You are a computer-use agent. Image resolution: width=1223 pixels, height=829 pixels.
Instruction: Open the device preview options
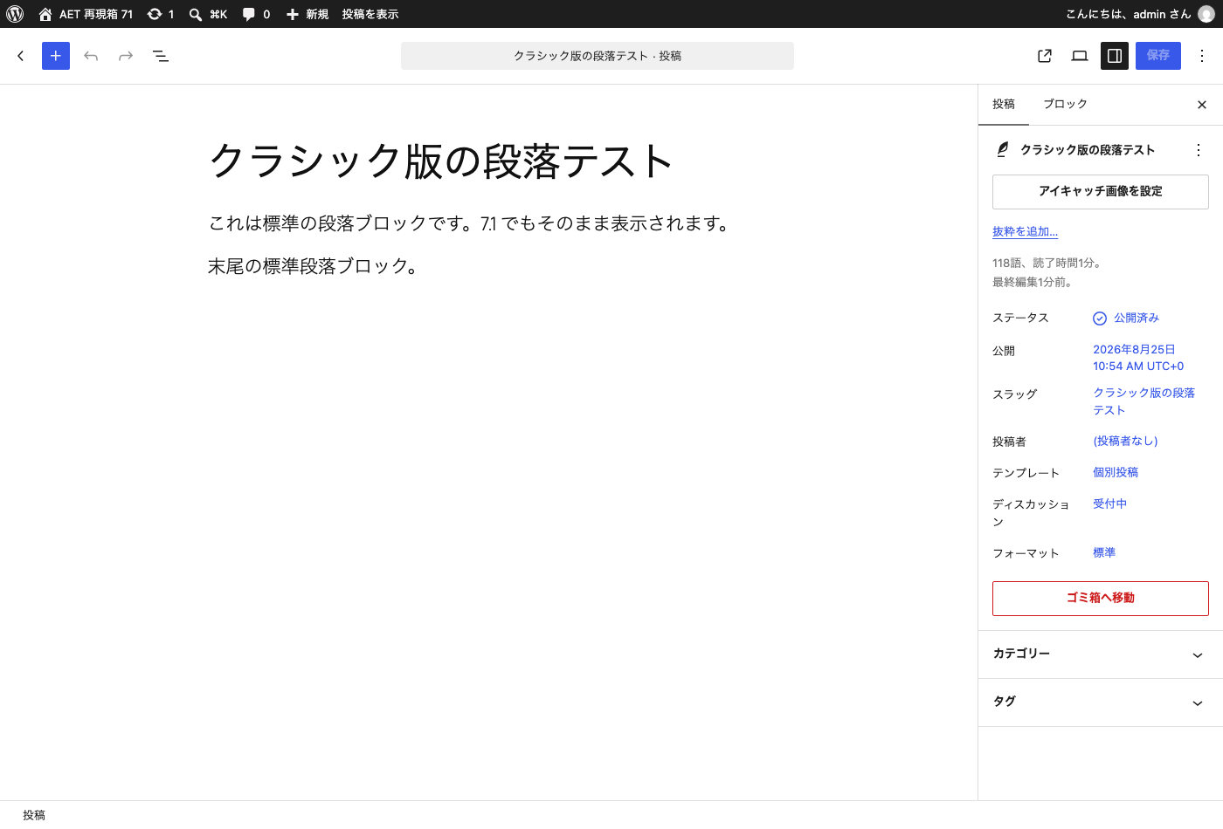pyautogui.click(x=1080, y=56)
